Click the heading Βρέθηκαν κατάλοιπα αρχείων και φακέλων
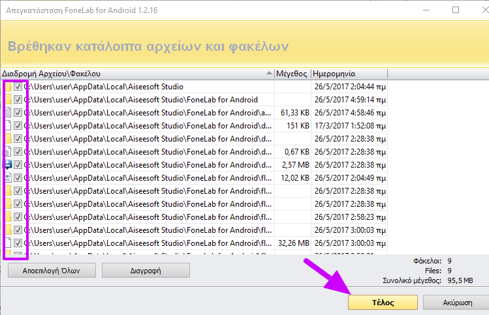This screenshot has width=489, height=315. tap(148, 46)
